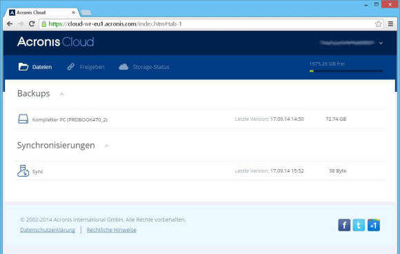Switch to the Storage-Status tab

pos(144,67)
